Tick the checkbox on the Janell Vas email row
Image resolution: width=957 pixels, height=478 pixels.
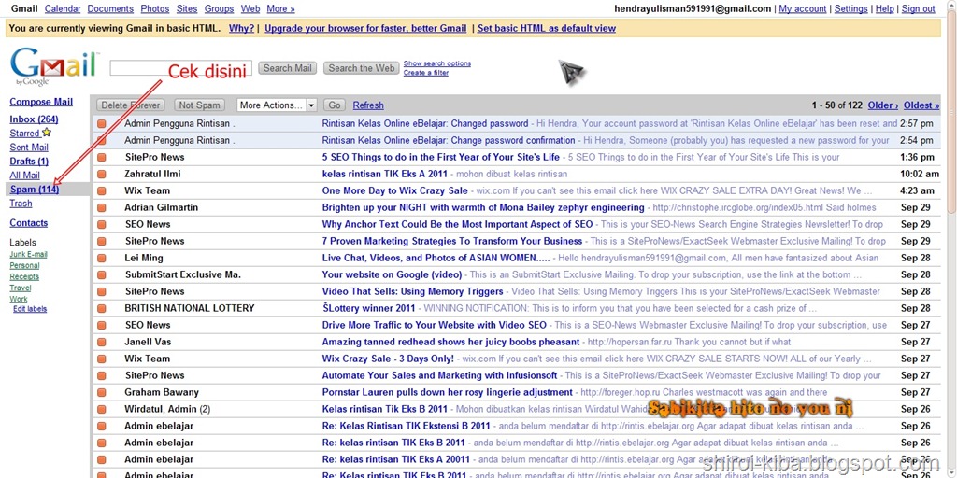click(101, 342)
